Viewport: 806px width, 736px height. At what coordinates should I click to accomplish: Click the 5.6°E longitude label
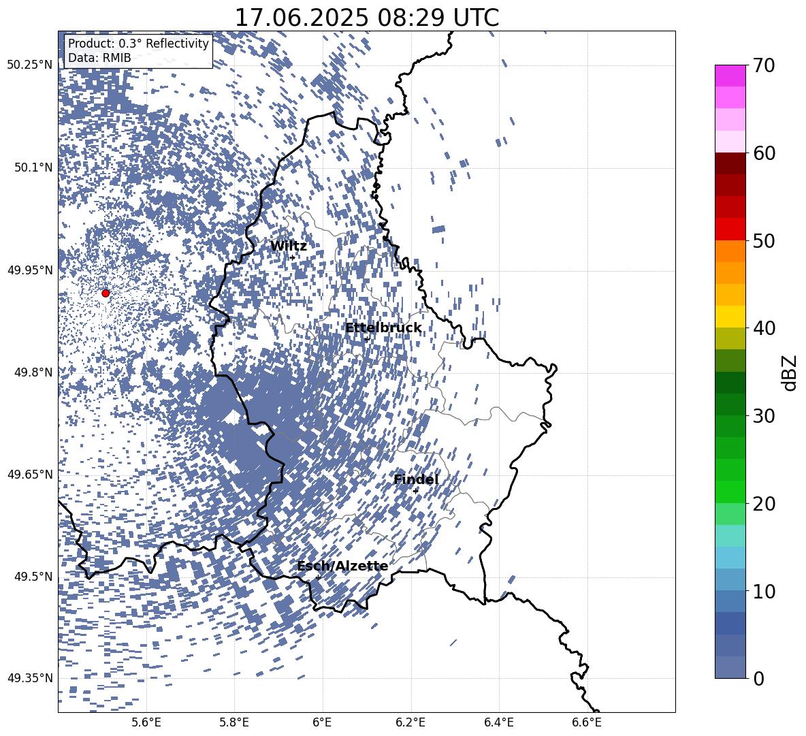click(x=146, y=723)
